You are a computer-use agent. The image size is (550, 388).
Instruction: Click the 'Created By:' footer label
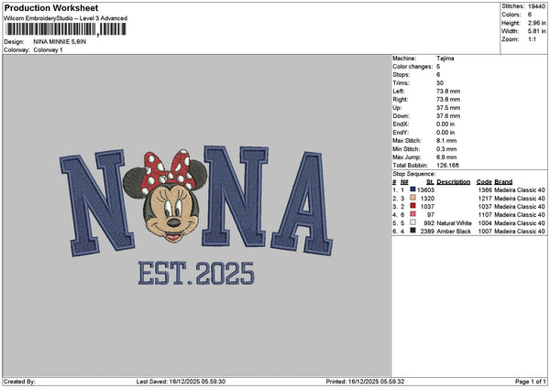pyautogui.click(x=19, y=382)
